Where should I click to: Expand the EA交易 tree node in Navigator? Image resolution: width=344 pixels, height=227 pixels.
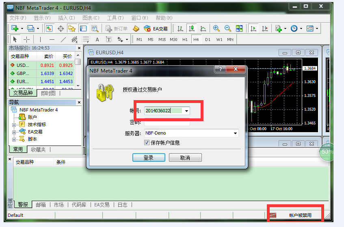pos(14,132)
